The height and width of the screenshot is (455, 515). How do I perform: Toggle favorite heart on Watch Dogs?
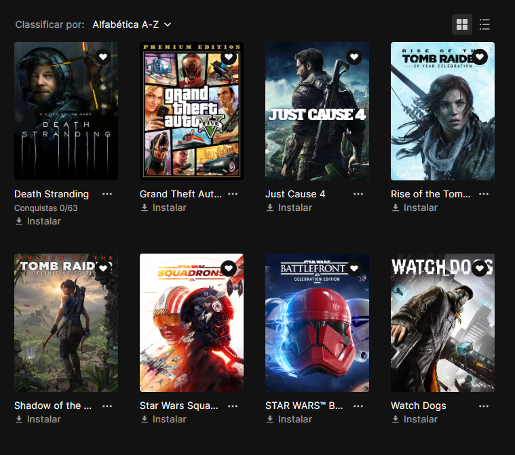tap(480, 269)
